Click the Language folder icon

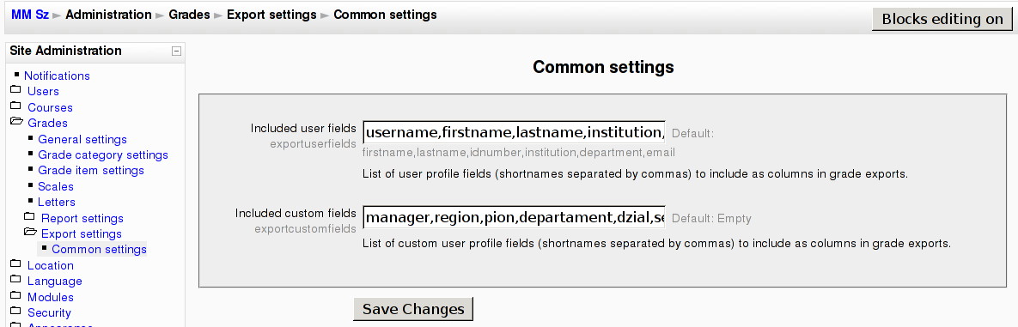(x=15, y=280)
